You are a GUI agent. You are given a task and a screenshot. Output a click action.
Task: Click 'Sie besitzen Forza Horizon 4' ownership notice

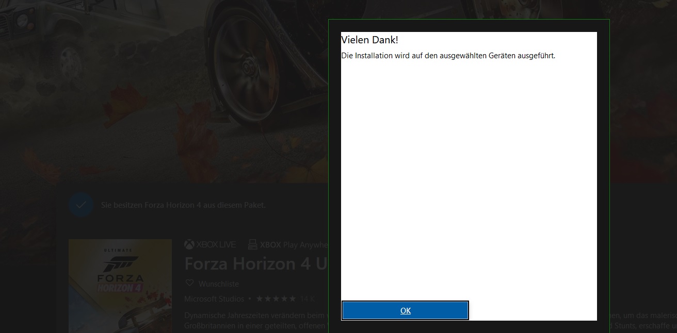[183, 205]
